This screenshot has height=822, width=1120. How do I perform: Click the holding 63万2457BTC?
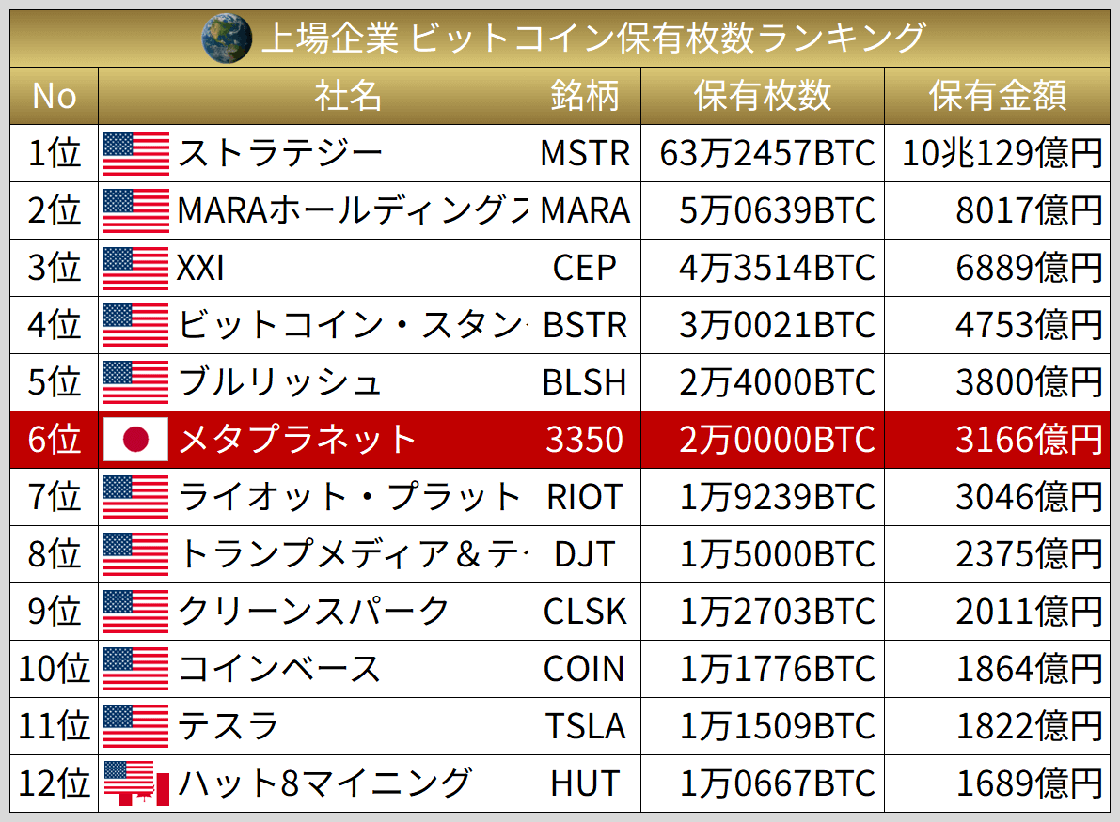pos(767,153)
